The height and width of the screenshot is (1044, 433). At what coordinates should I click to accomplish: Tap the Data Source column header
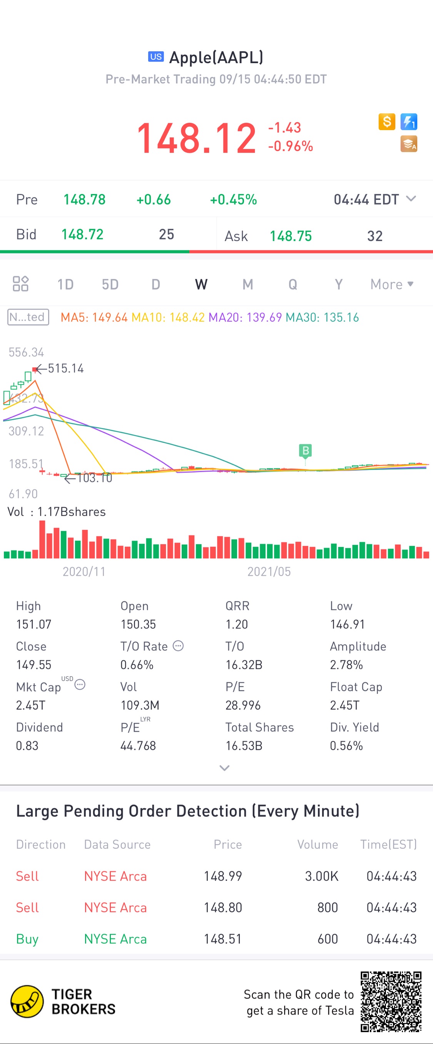117,844
